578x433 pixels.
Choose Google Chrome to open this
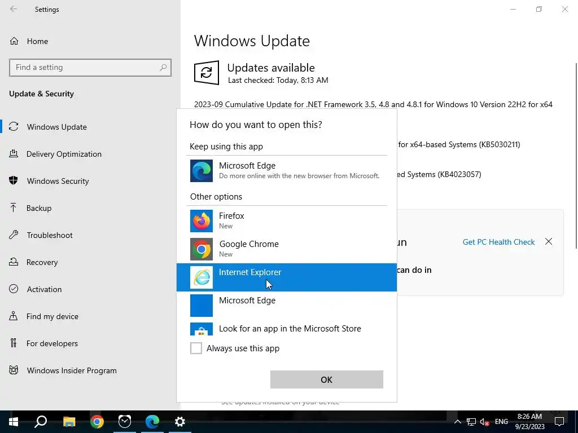click(x=287, y=249)
